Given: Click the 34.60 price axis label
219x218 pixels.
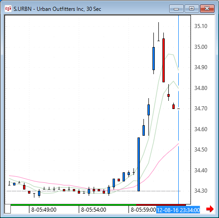Looking at the screenshot, I should coord(200,129).
